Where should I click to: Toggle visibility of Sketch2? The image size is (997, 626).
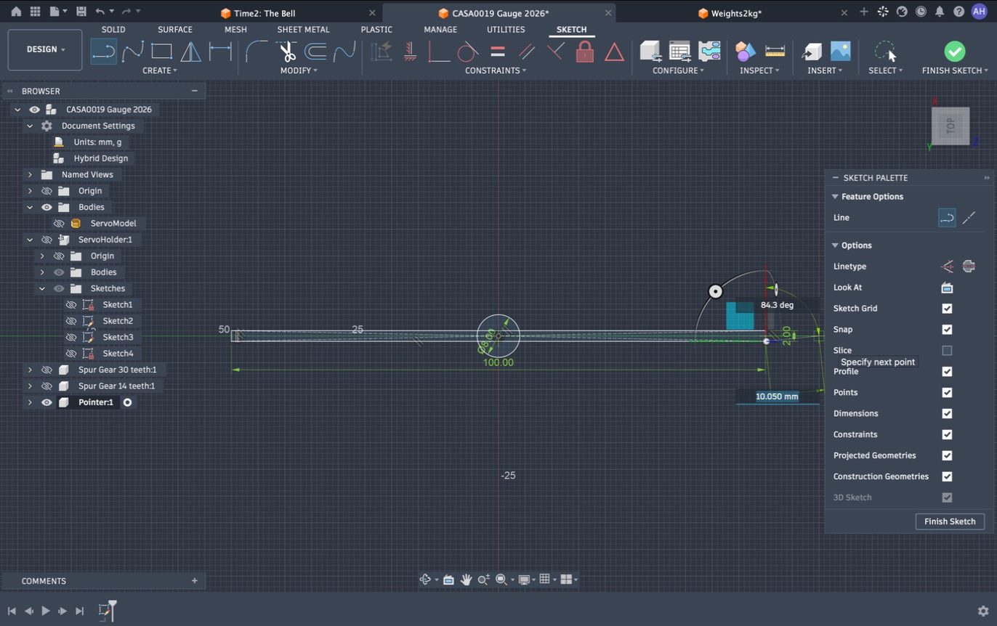pos(71,321)
